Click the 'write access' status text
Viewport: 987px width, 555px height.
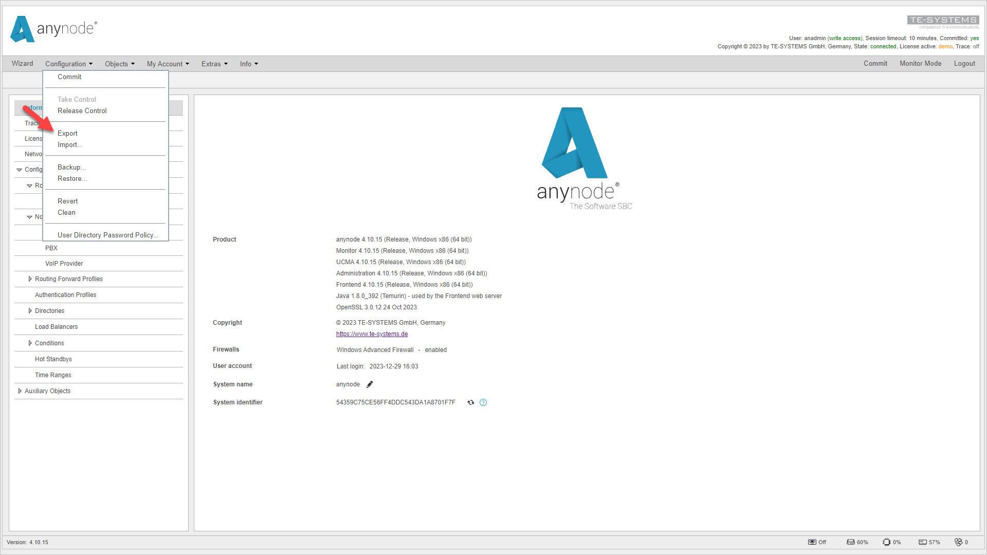click(x=845, y=38)
